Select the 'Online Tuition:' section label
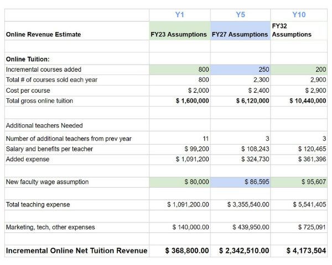Screen dimensions: 332x265 pos(28,60)
